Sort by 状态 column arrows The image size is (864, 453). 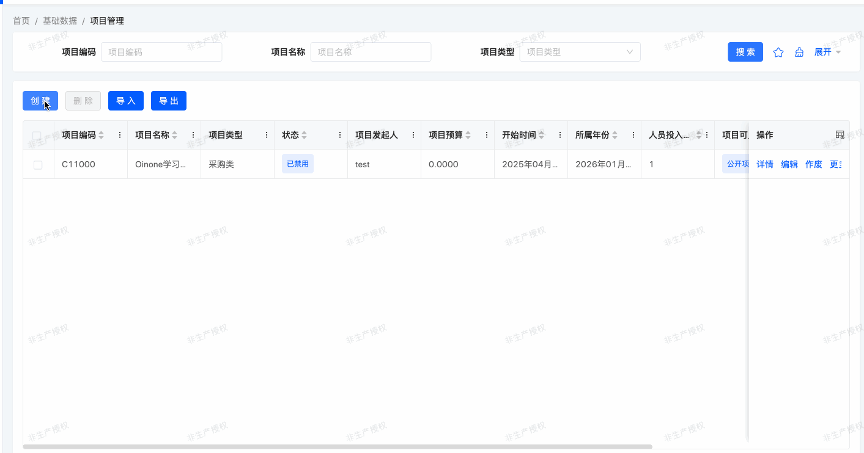(305, 135)
